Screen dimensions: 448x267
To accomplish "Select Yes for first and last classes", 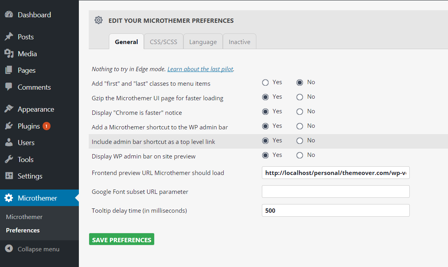I will [x=265, y=83].
